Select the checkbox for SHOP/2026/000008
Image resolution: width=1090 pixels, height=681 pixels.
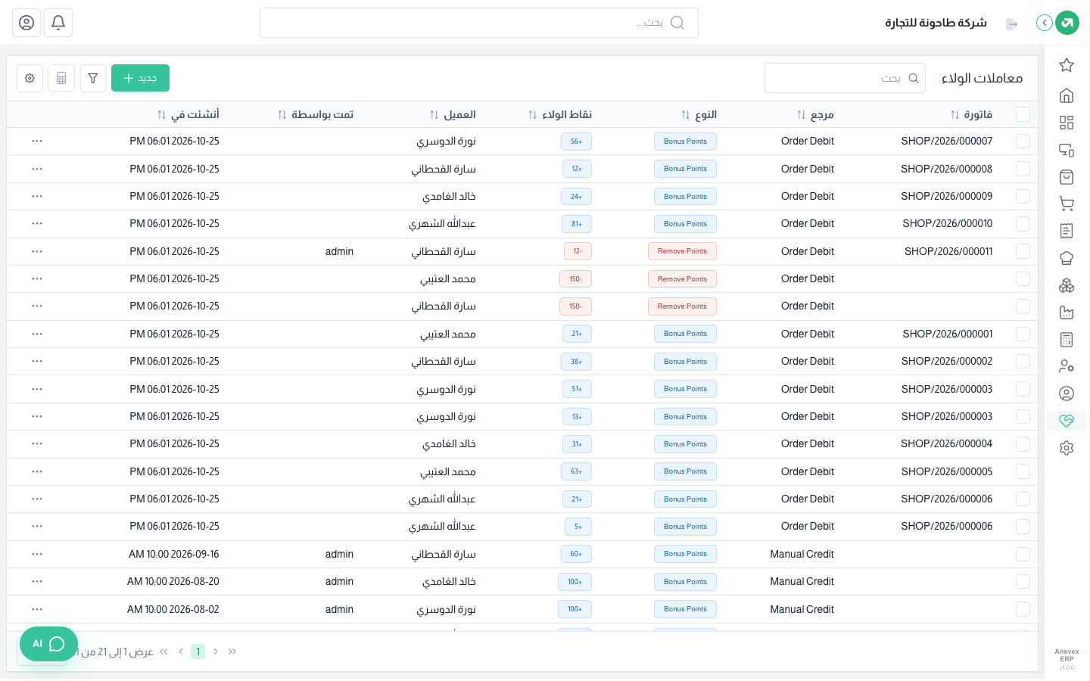tap(1023, 169)
